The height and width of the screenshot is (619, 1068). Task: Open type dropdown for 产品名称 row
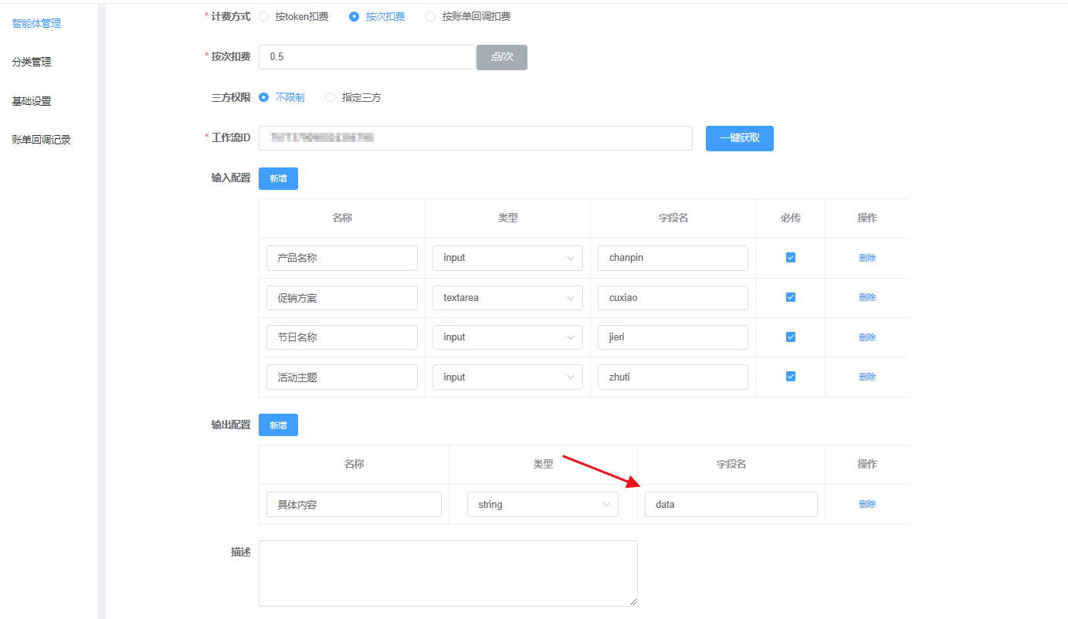click(x=507, y=258)
